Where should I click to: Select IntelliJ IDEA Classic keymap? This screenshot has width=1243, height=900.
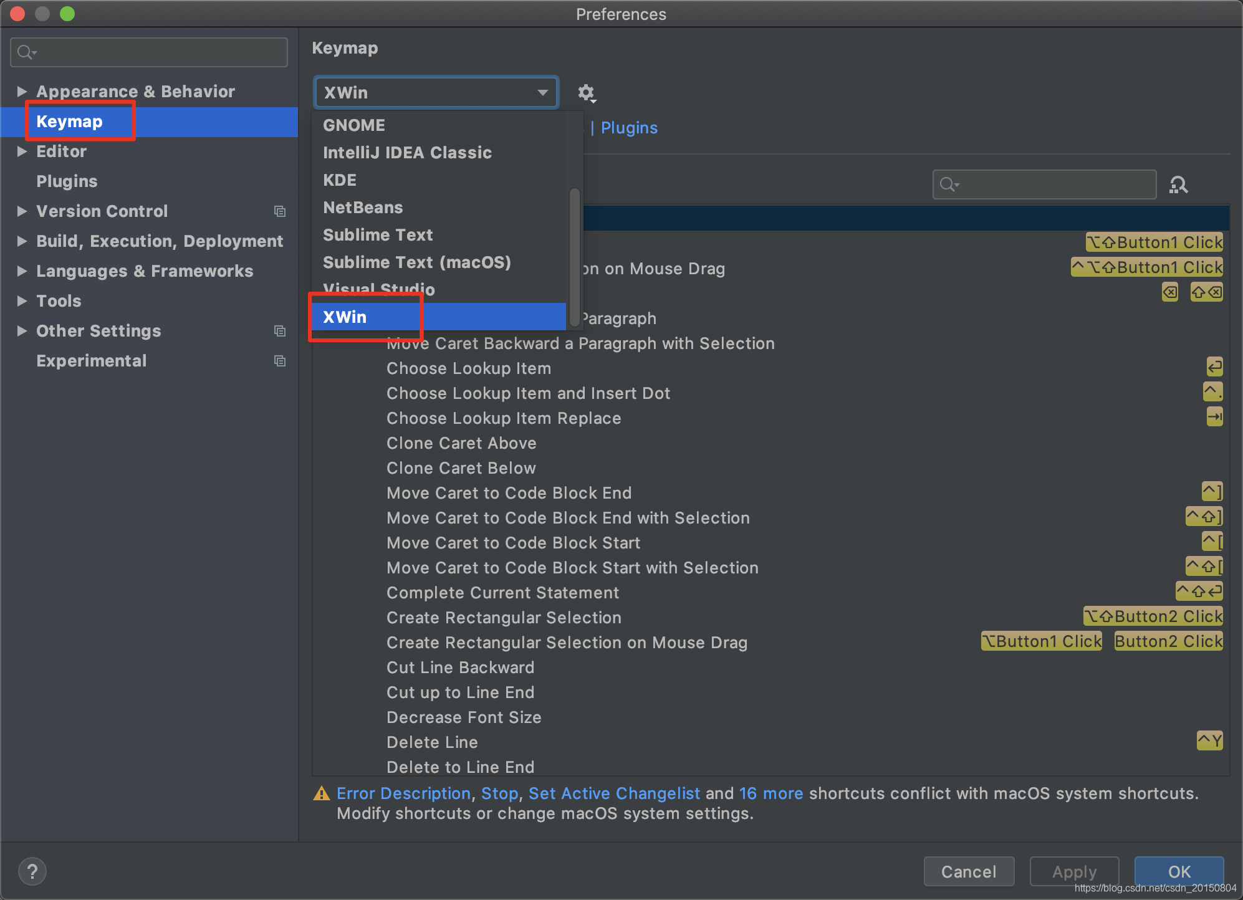pyautogui.click(x=407, y=151)
